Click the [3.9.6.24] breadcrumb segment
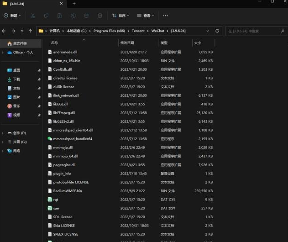 178,31
